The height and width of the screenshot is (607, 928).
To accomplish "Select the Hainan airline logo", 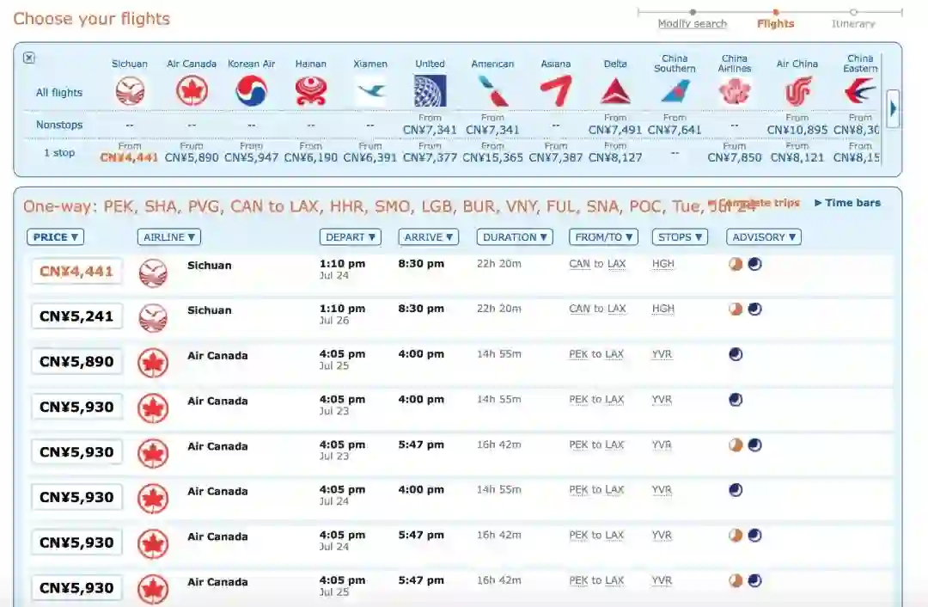I will (311, 91).
